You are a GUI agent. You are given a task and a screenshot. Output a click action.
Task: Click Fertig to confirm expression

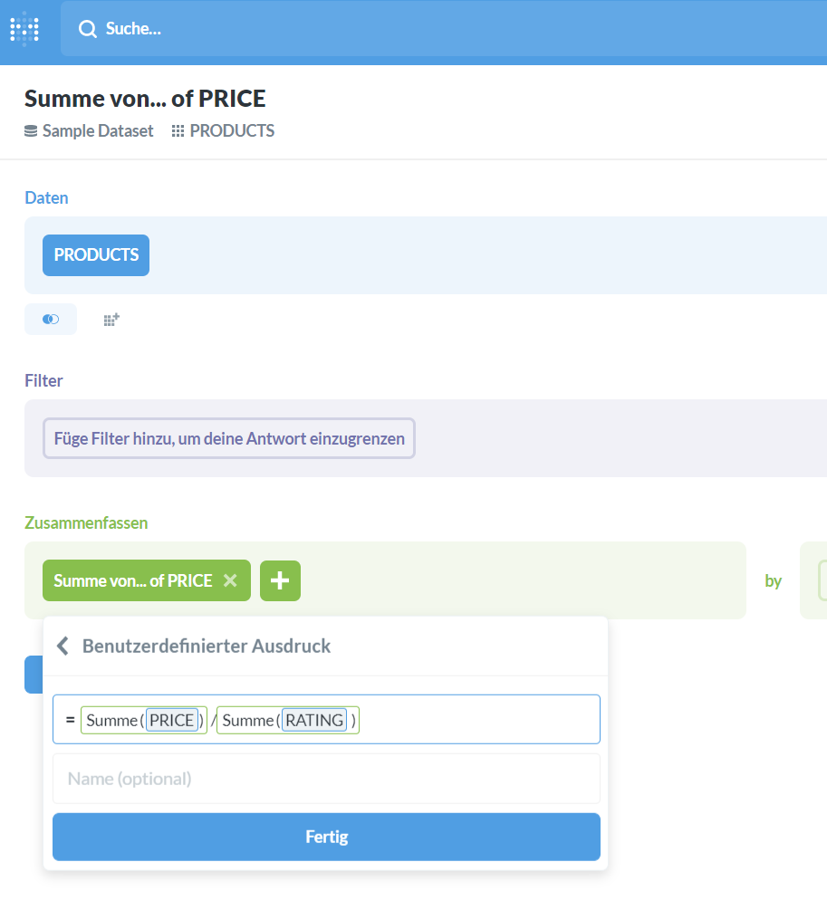(x=326, y=837)
